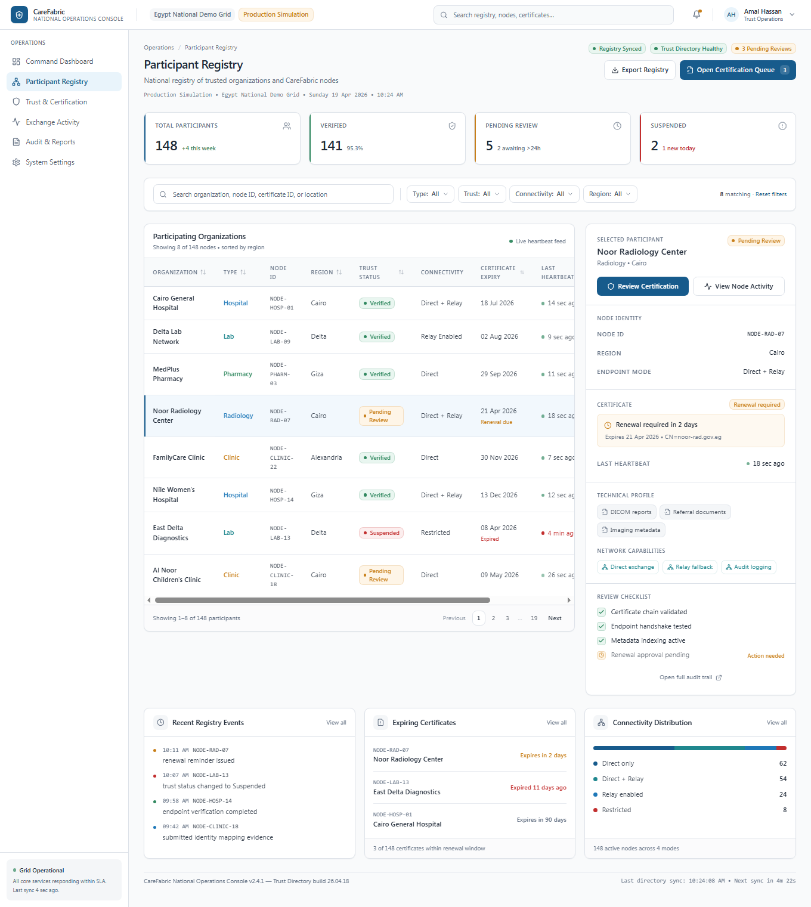Sort table by Region column arrows

pyautogui.click(x=339, y=272)
